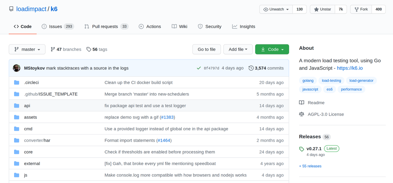Click the repository book icon beside loadimpact

coord(11,9)
